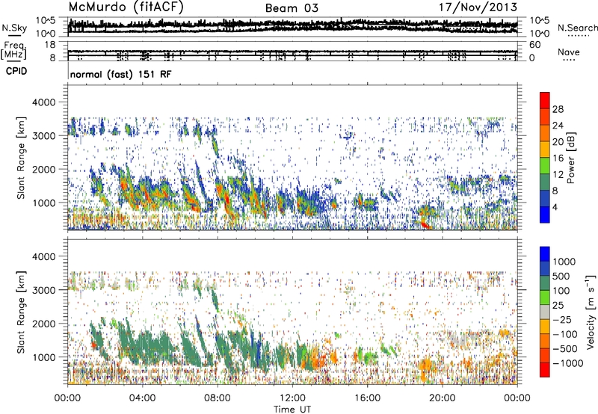The width and height of the screenshot is (598, 414).
Task: Select Slant Range label of velocity panel
Action: pos(21,312)
